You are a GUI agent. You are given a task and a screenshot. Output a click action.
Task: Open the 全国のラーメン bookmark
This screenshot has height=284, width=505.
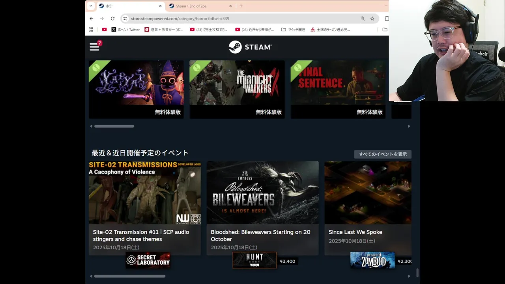coord(330,30)
